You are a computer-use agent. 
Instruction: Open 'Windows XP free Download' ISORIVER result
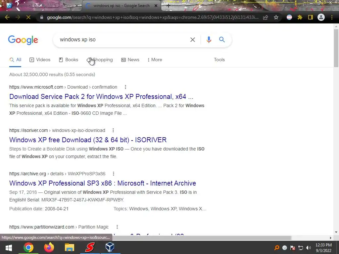(88, 140)
